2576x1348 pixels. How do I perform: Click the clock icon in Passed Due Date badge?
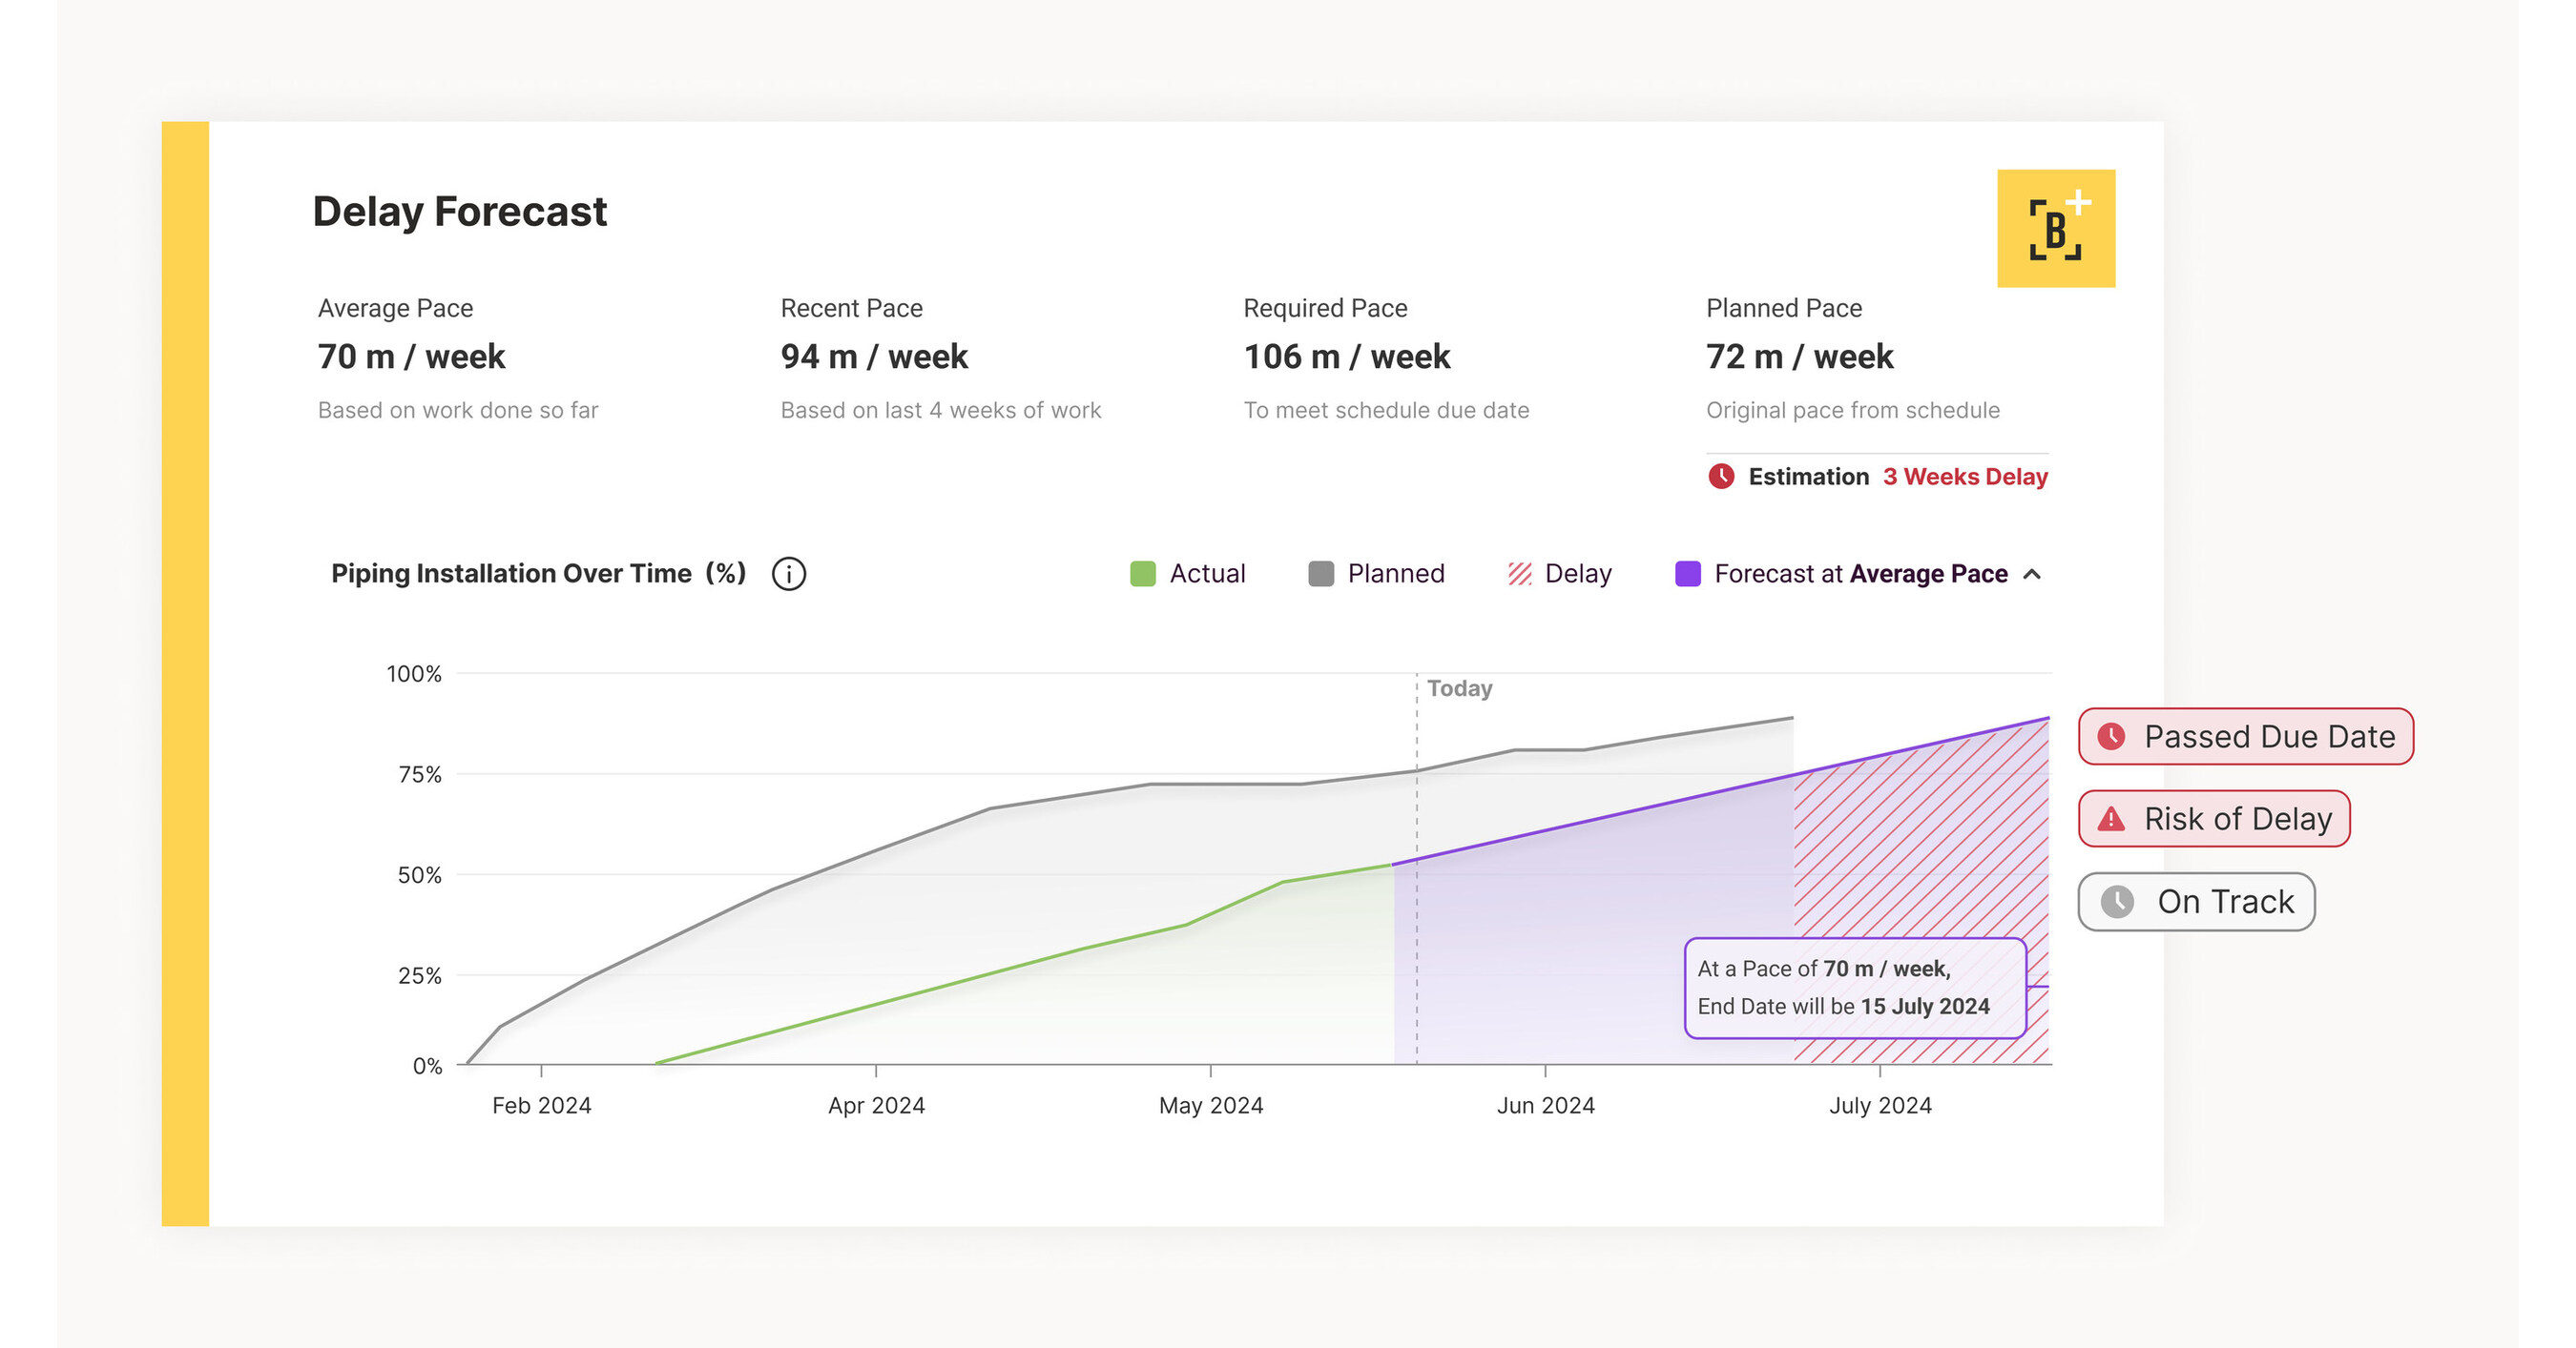(x=2110, y=737)
